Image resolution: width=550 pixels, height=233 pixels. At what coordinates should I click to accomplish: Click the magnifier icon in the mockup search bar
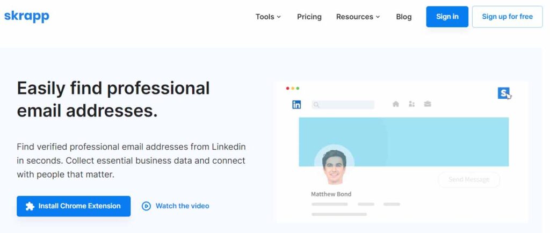point(316,105)
